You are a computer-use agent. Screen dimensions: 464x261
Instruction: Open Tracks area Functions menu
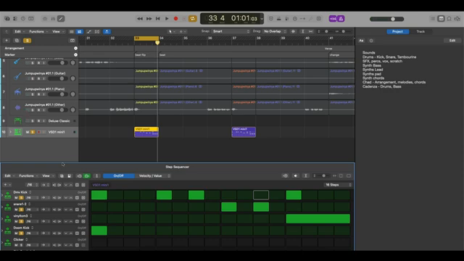tap(38, 31)
